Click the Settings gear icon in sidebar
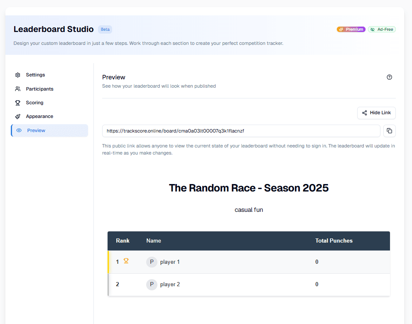The image size is (412, 324). pos(17,75)
